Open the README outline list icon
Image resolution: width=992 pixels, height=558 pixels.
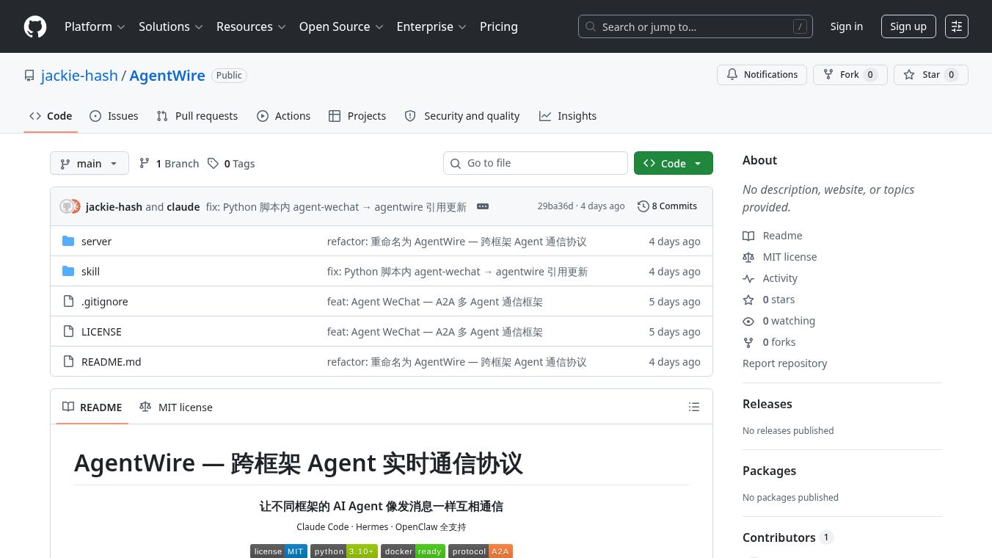point(694,407)
